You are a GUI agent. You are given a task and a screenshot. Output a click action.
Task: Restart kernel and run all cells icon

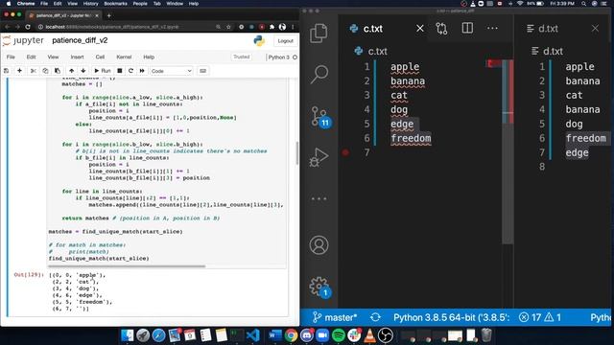tap(142, 71)
